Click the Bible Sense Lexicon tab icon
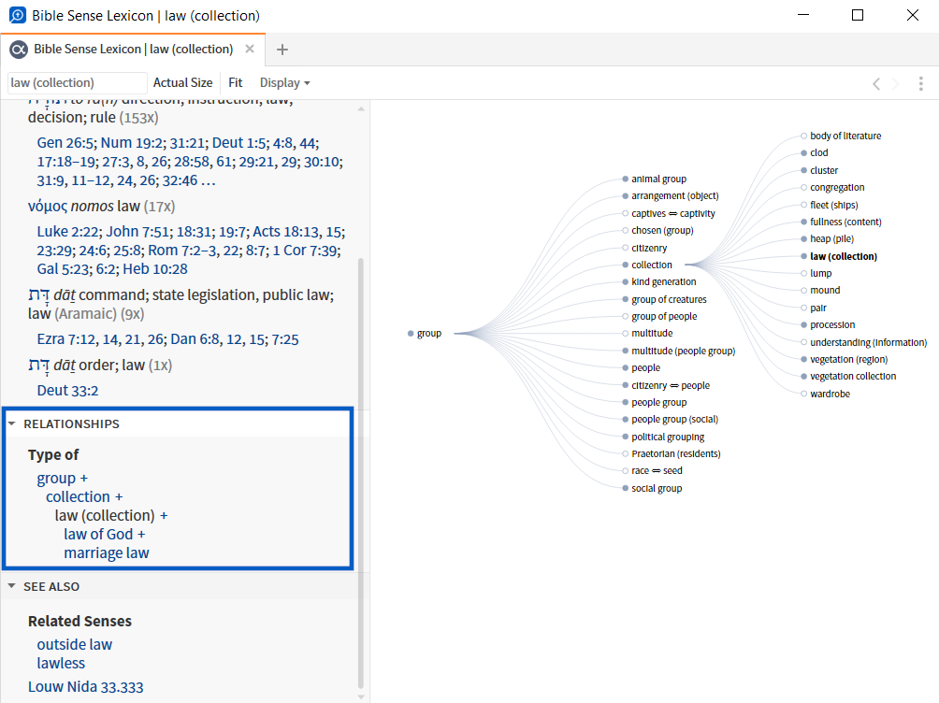This screenshot has height=703, width=939. coord(17,49)
